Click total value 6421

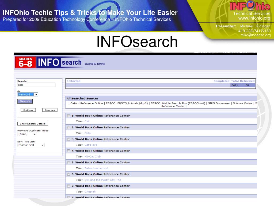pos(235,85)
